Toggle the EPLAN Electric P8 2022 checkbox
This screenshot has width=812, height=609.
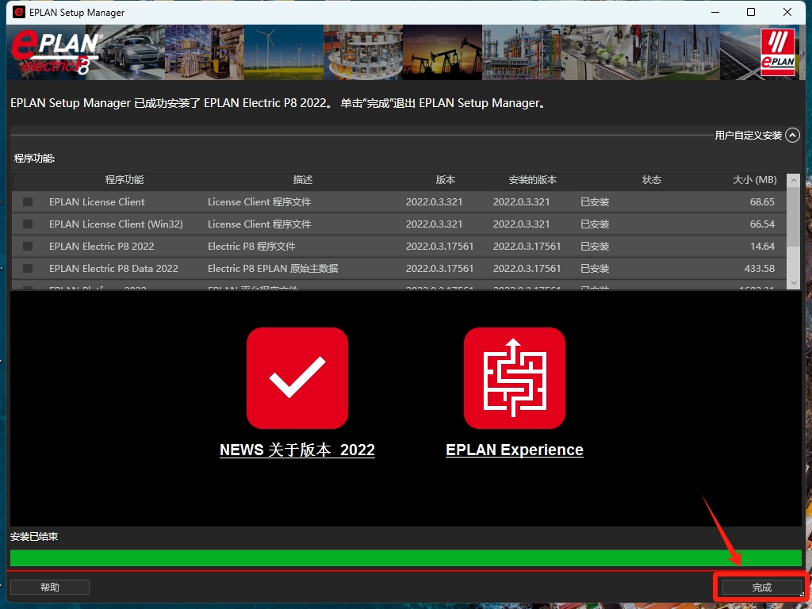(x=28, y=247)
